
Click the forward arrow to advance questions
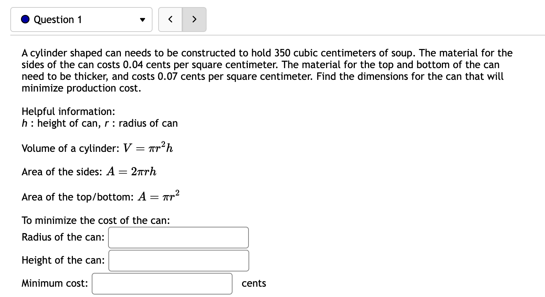click(194, 20)
